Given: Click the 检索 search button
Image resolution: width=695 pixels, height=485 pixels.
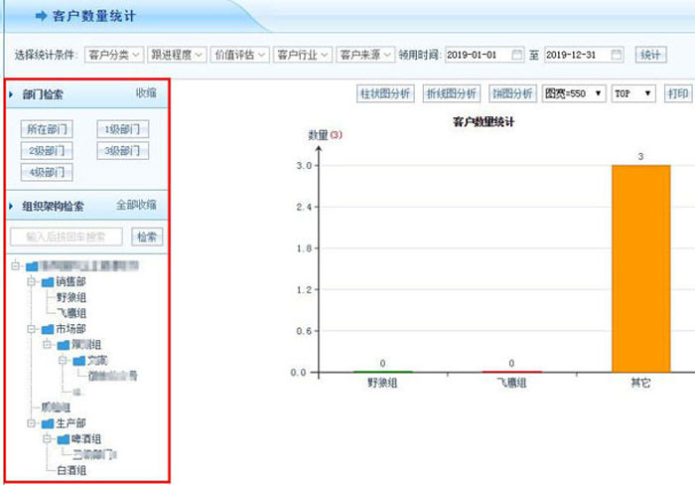Looking at the screenshot, I should (147, 237).
